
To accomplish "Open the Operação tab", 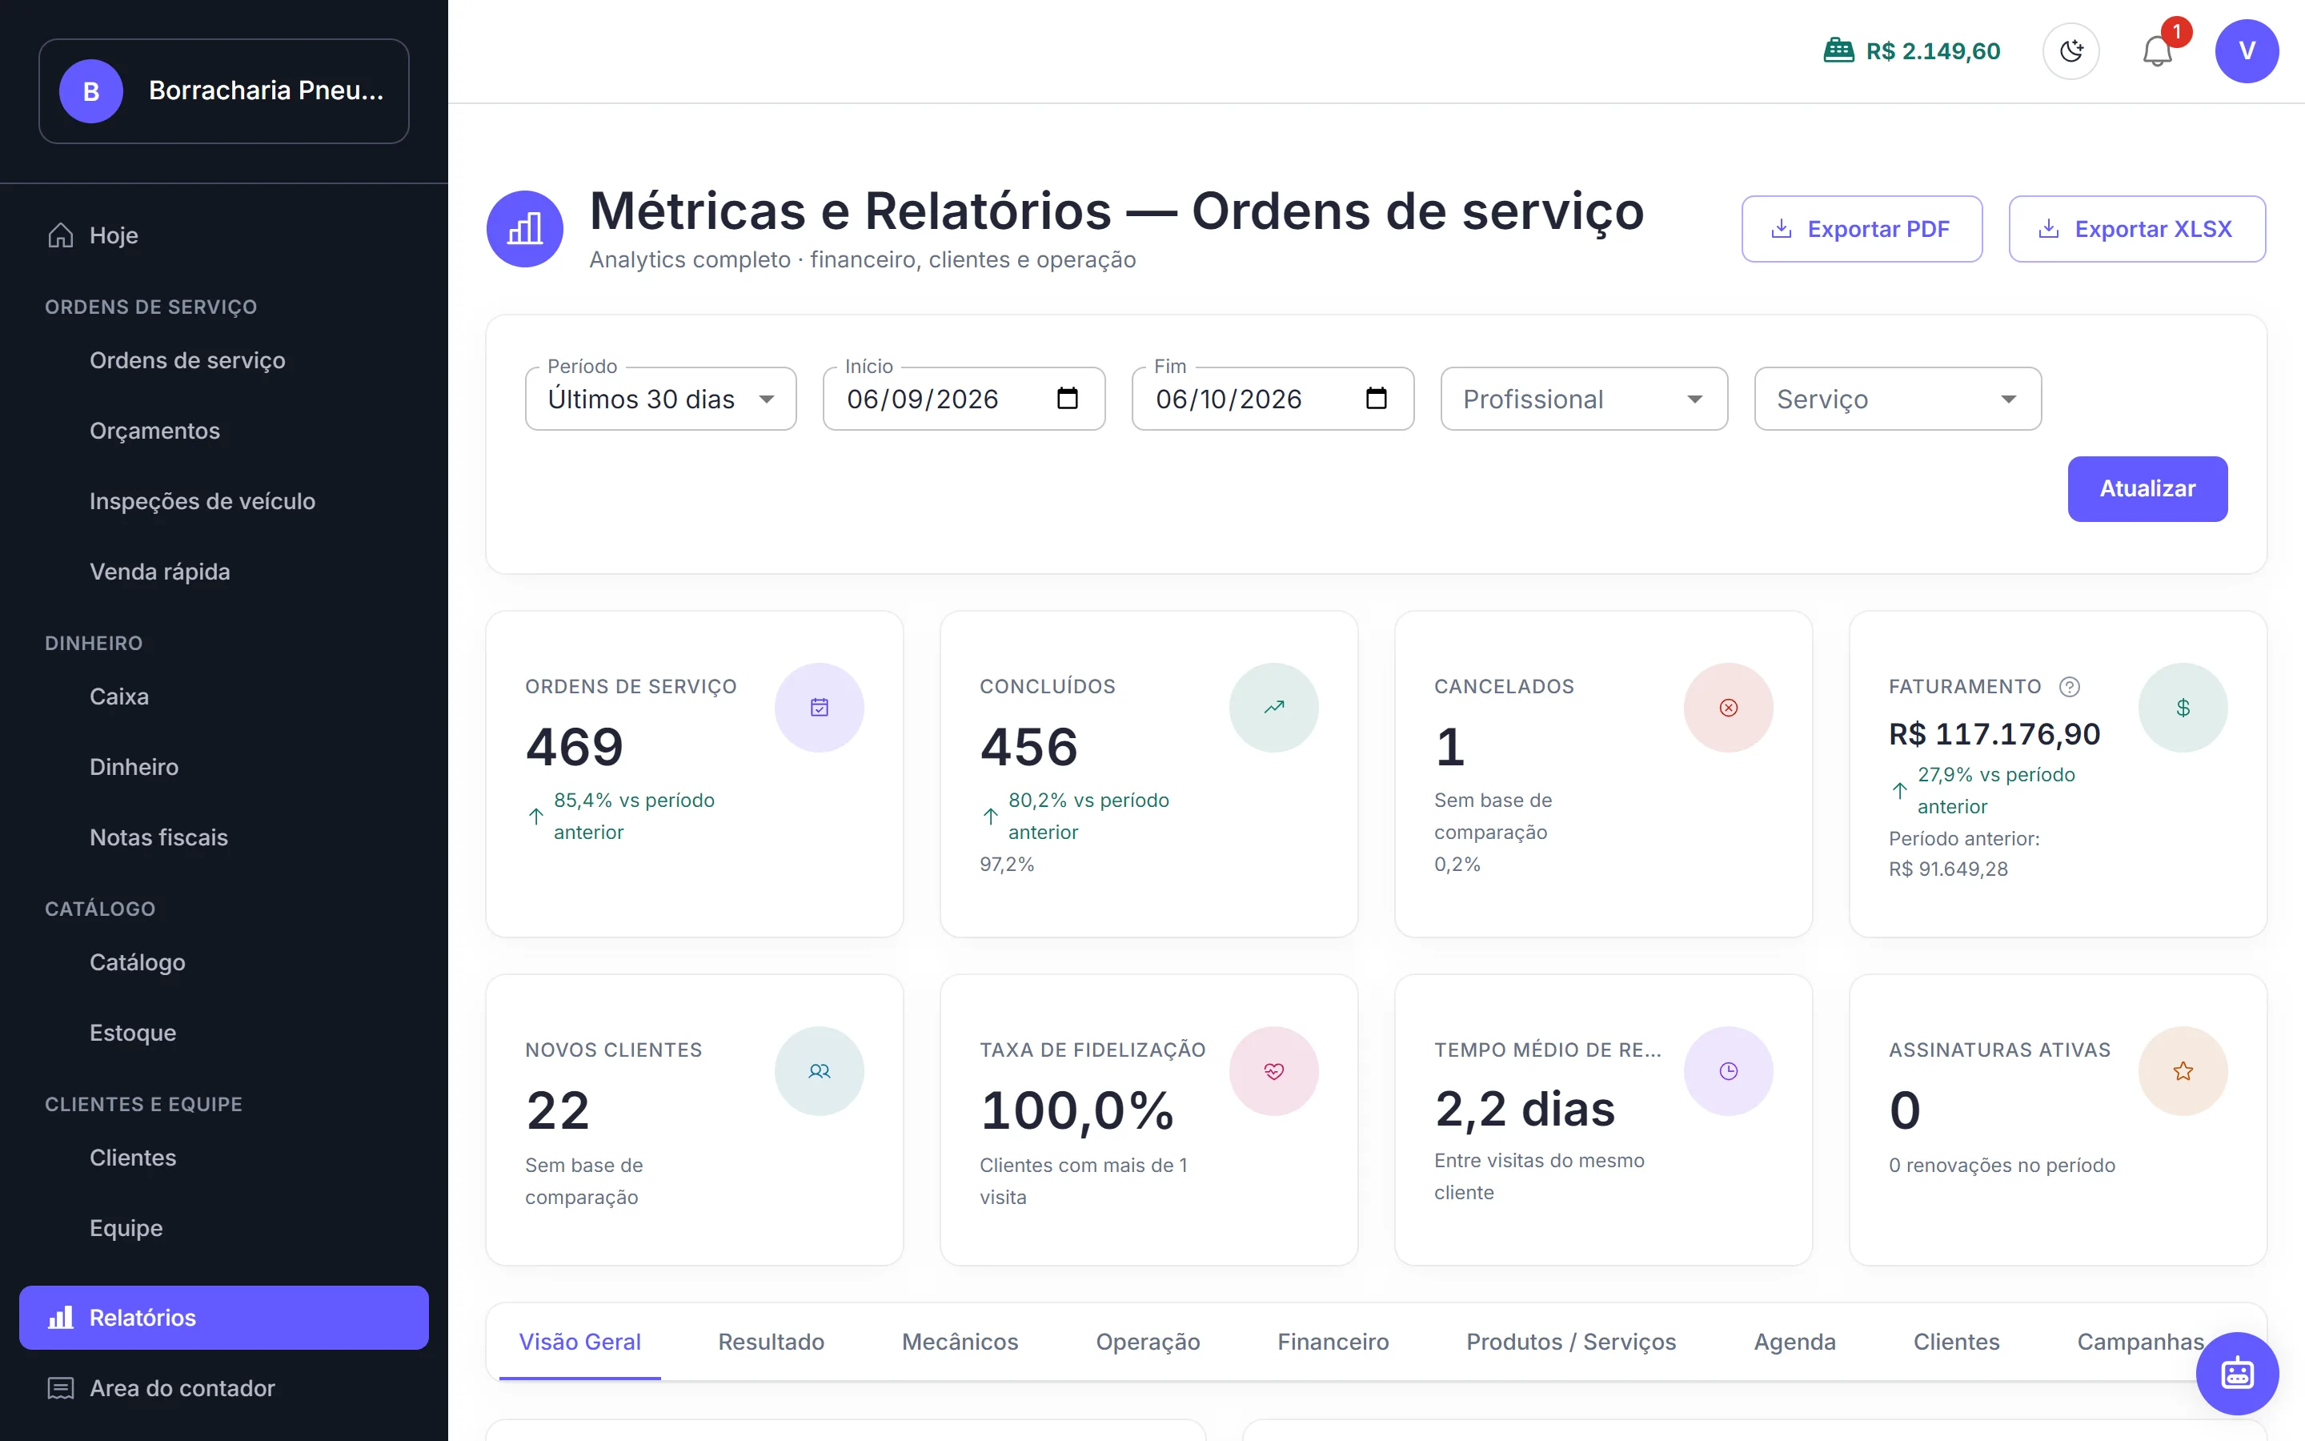I will 1148,1342.
